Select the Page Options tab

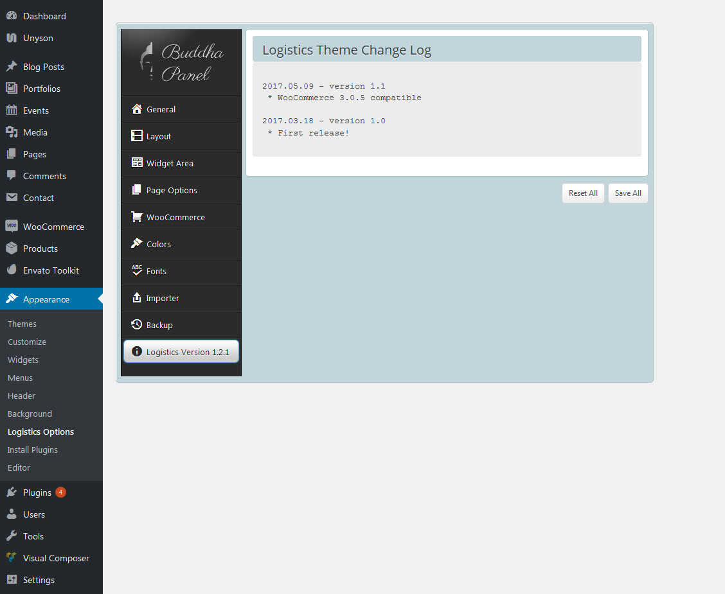point(181,190)
